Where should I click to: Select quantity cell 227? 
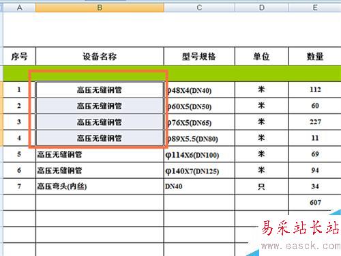(x=315, y=122)
